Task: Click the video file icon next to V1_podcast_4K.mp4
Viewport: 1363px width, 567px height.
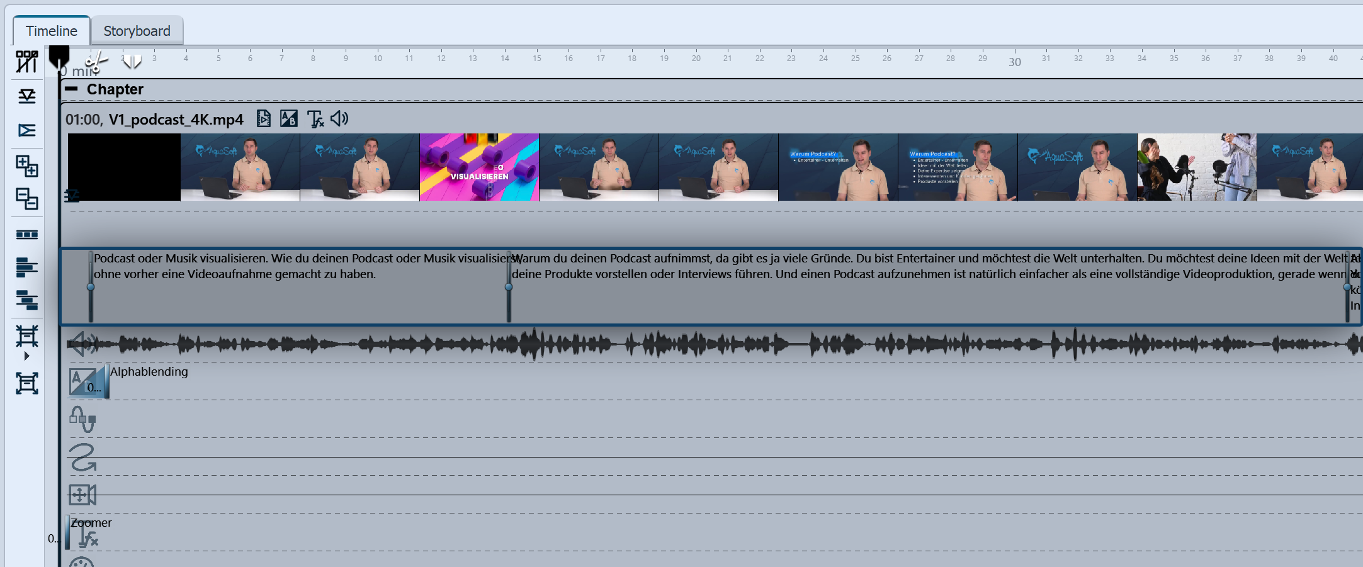Action: pyautogui.click(x=264, y=118)
